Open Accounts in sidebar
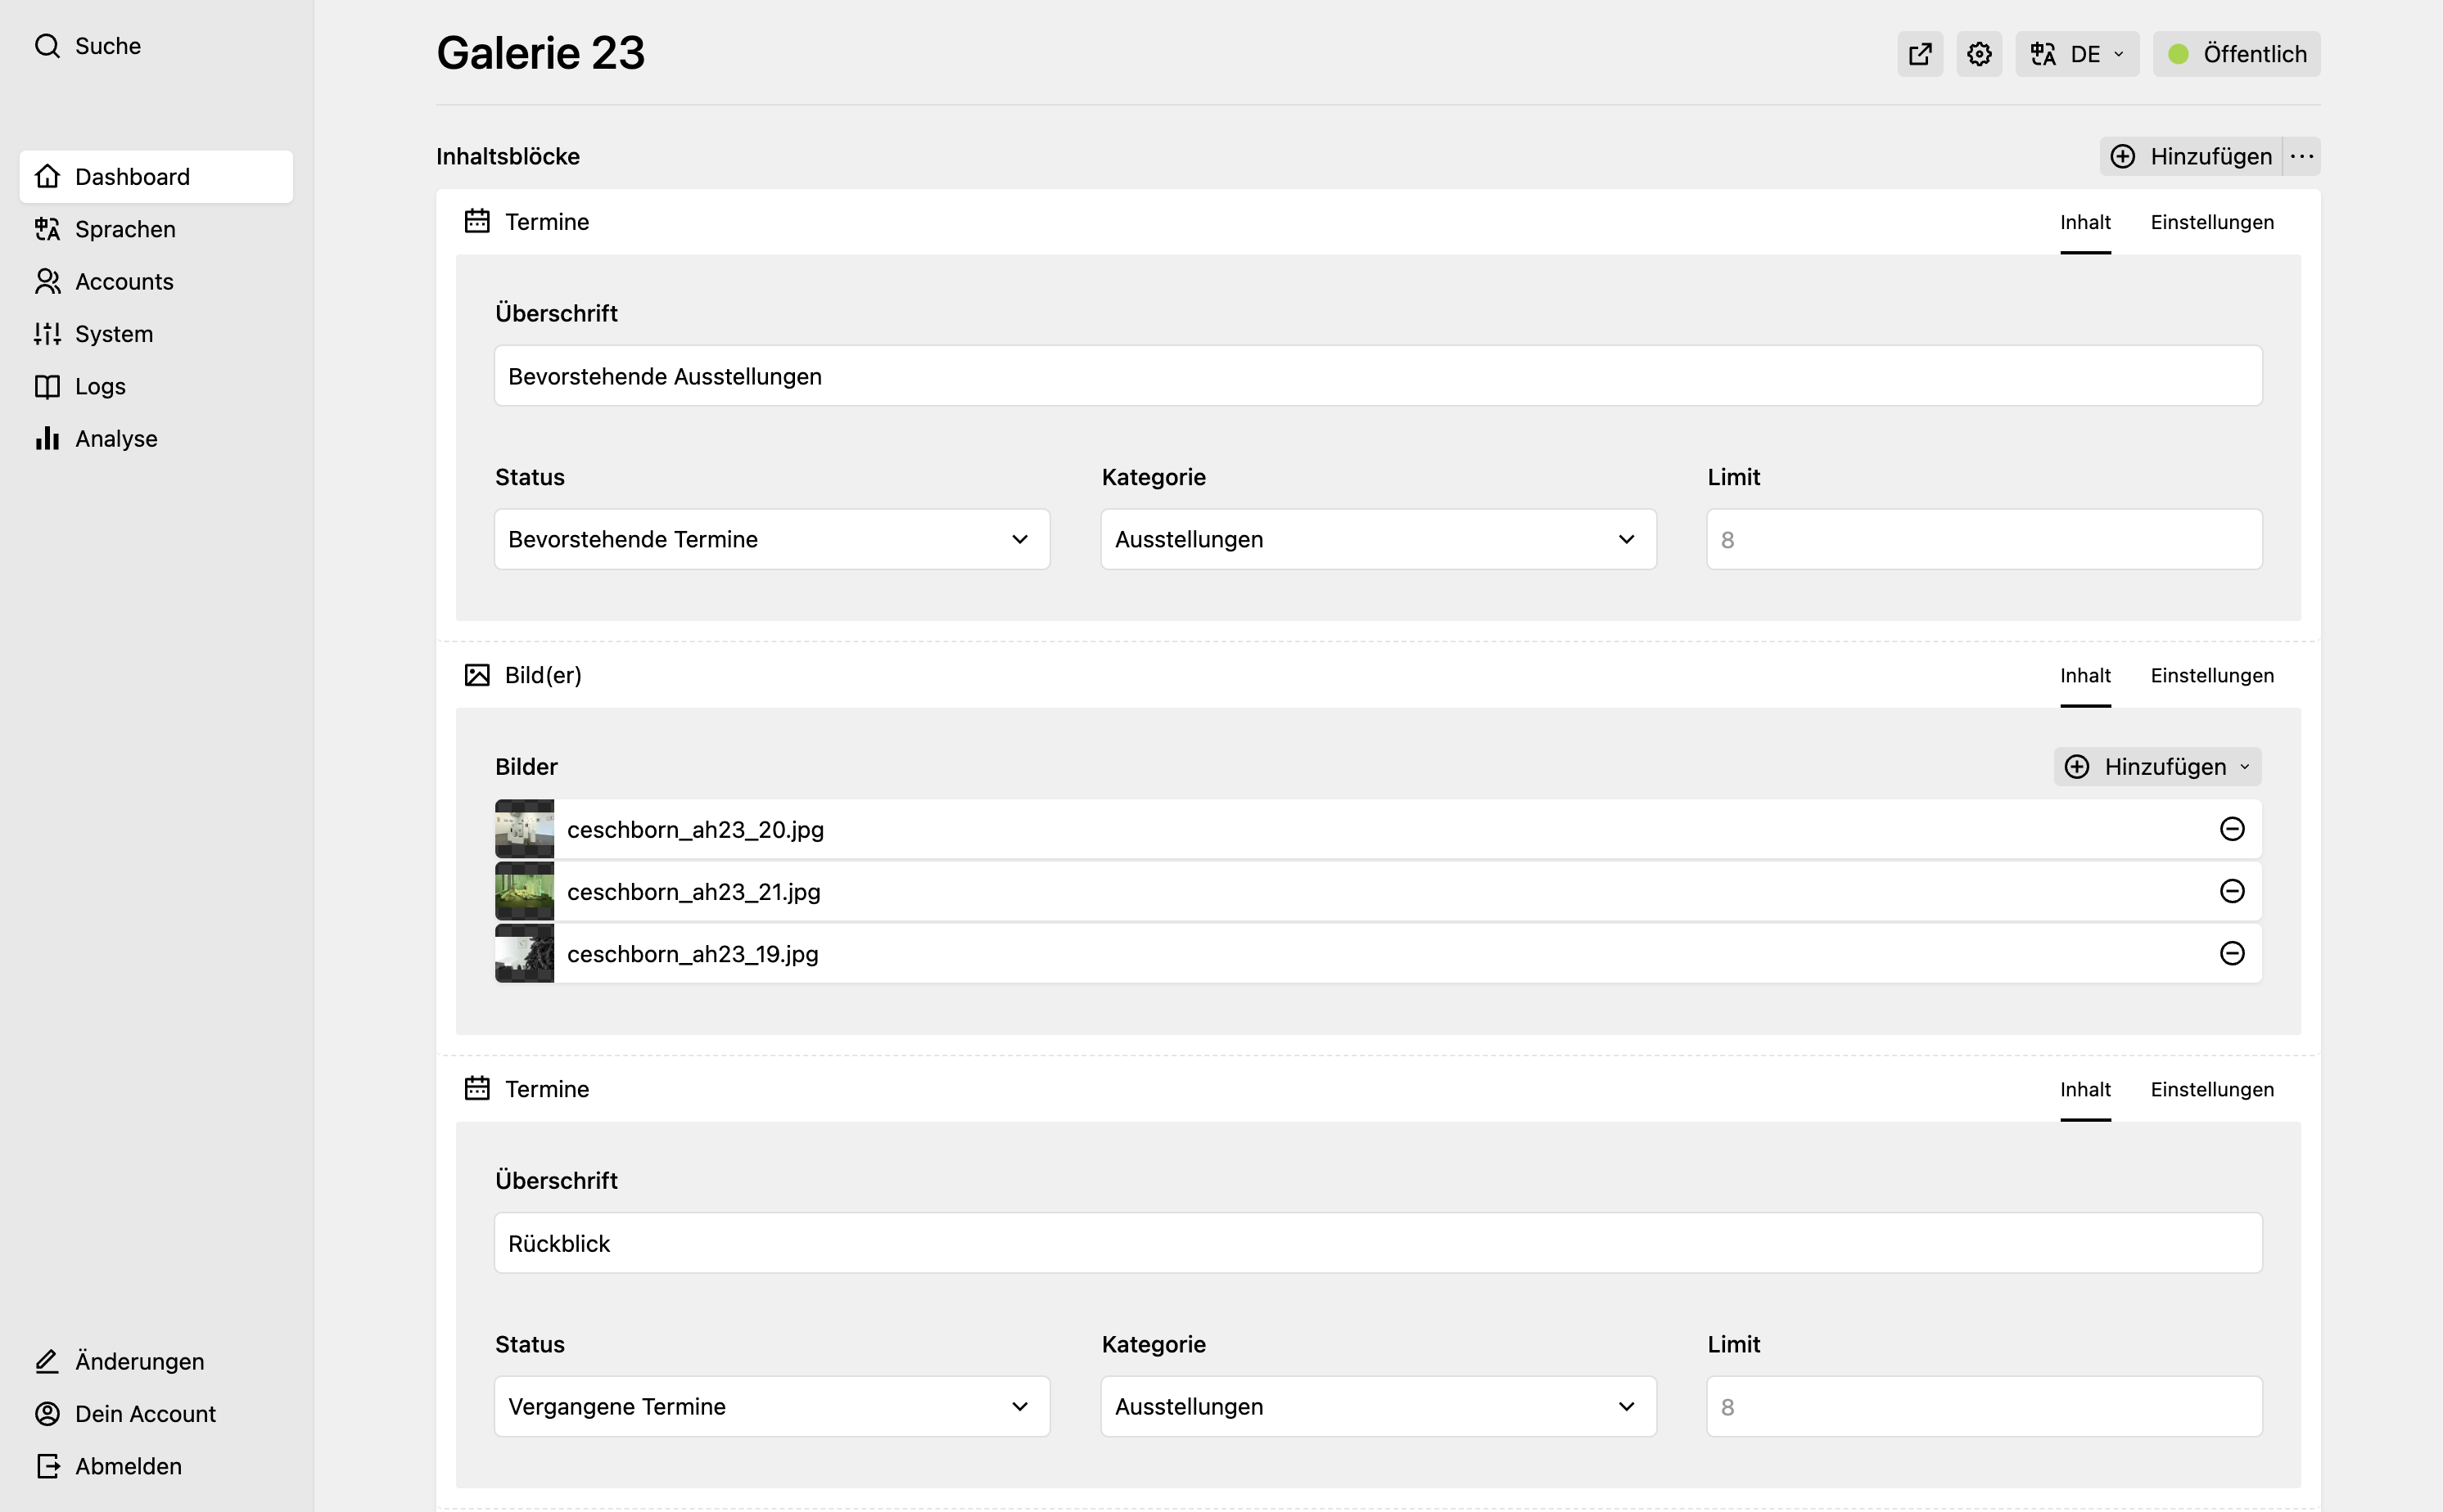Image resolution: width=2443 pixels, height=1512 pixels. 156,281
